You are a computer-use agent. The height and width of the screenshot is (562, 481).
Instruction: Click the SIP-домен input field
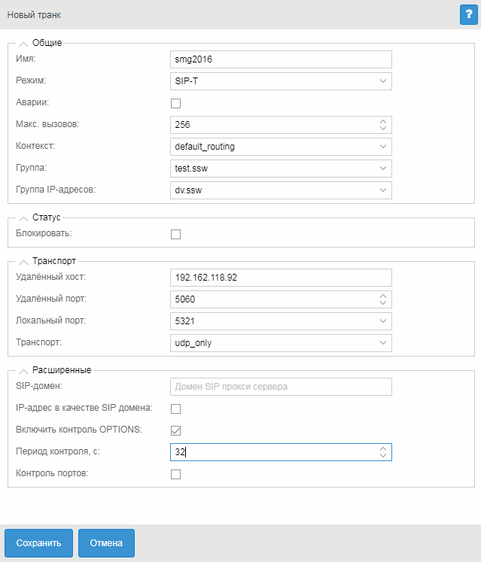coord(282,387)
